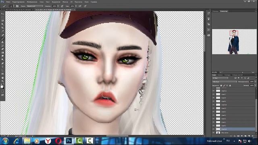Create new adjustment layer from panel bottom

242,136
